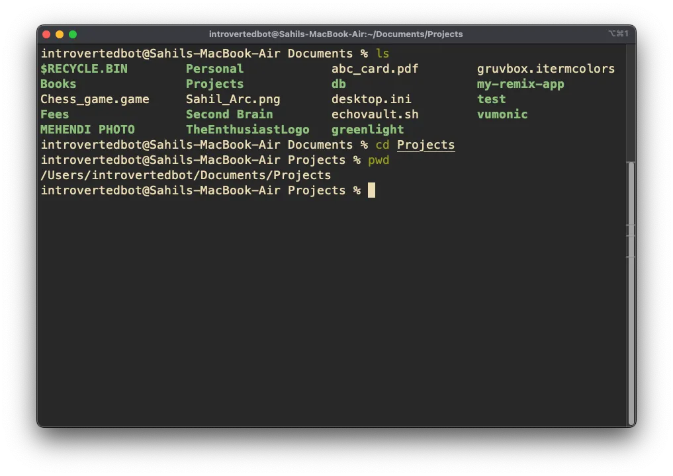The width and height of the screenshot is (673, 476).
Task: Click the my-remix-app directory name
Action: coord(520,84)
